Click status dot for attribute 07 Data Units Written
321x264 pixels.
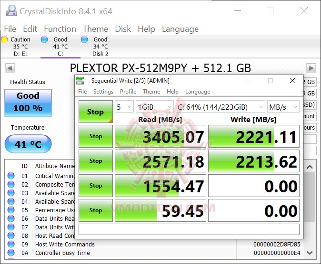(11, 227)
